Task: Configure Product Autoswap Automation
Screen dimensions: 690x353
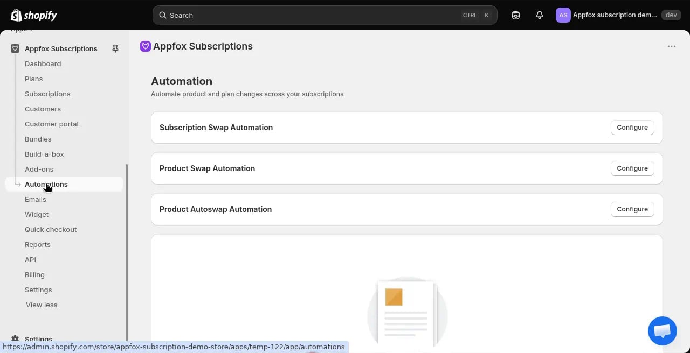Action: [632, 209]
